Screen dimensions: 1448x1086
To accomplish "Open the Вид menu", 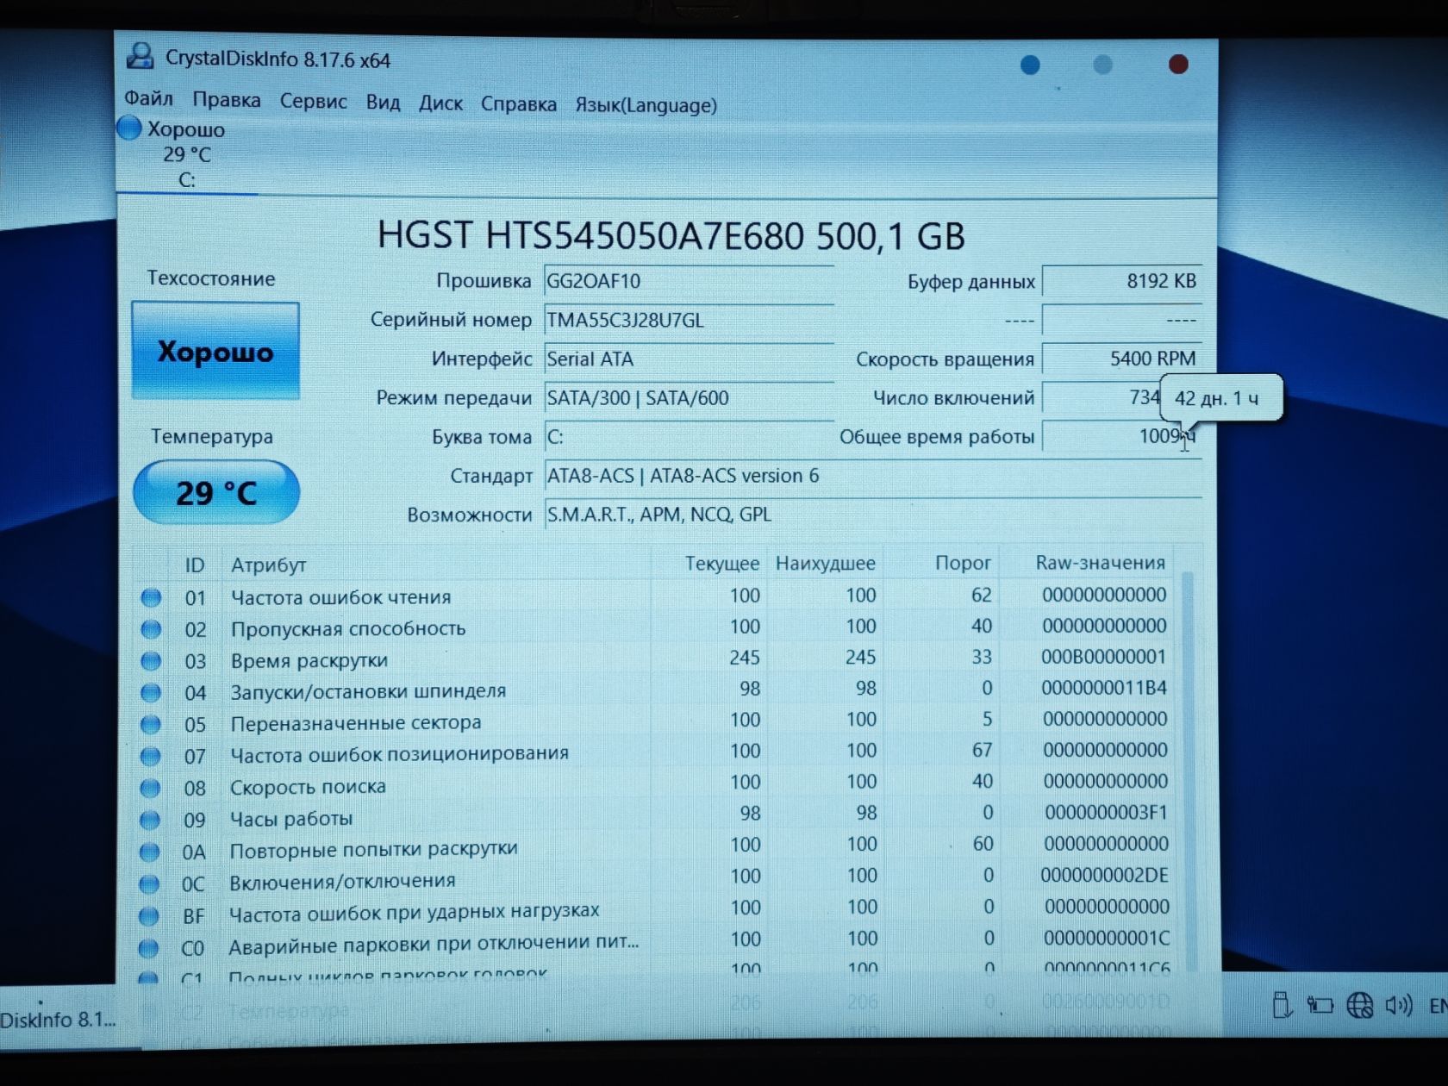I will coord(383,103).
